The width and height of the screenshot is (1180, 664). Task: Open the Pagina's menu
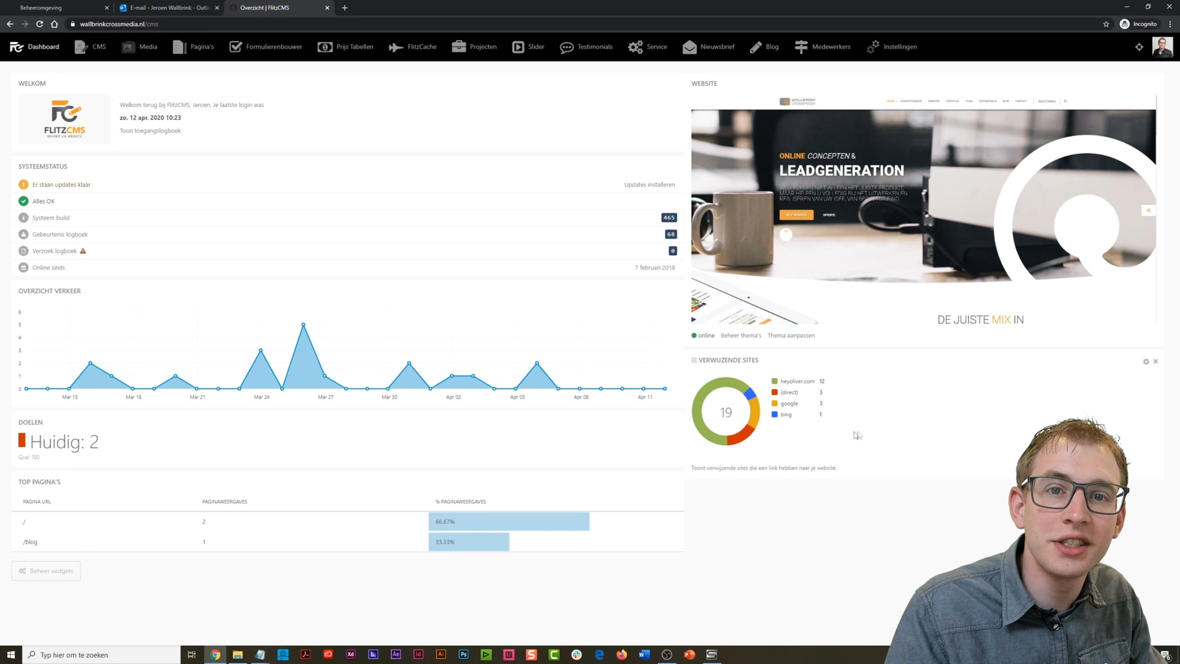click(202, 47)
